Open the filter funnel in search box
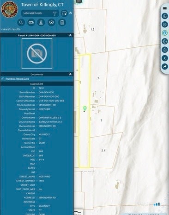 (54, 13)
